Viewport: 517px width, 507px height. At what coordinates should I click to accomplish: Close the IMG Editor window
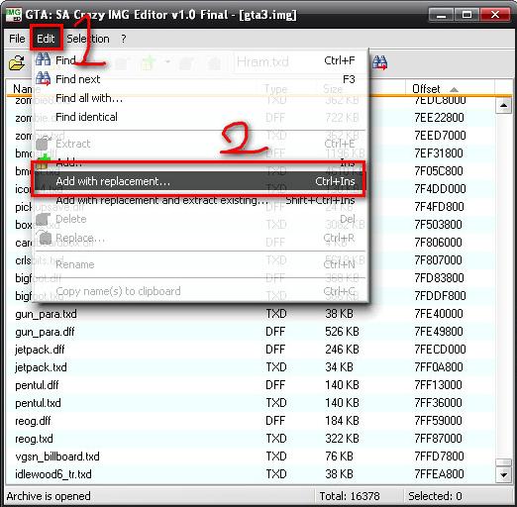coord(494,15)
